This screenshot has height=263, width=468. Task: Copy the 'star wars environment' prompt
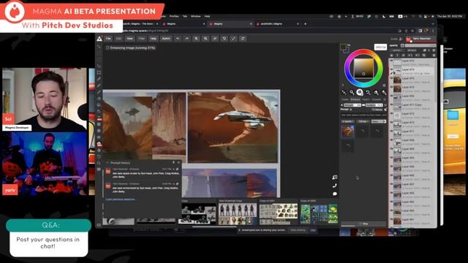(x=177, y=183)
